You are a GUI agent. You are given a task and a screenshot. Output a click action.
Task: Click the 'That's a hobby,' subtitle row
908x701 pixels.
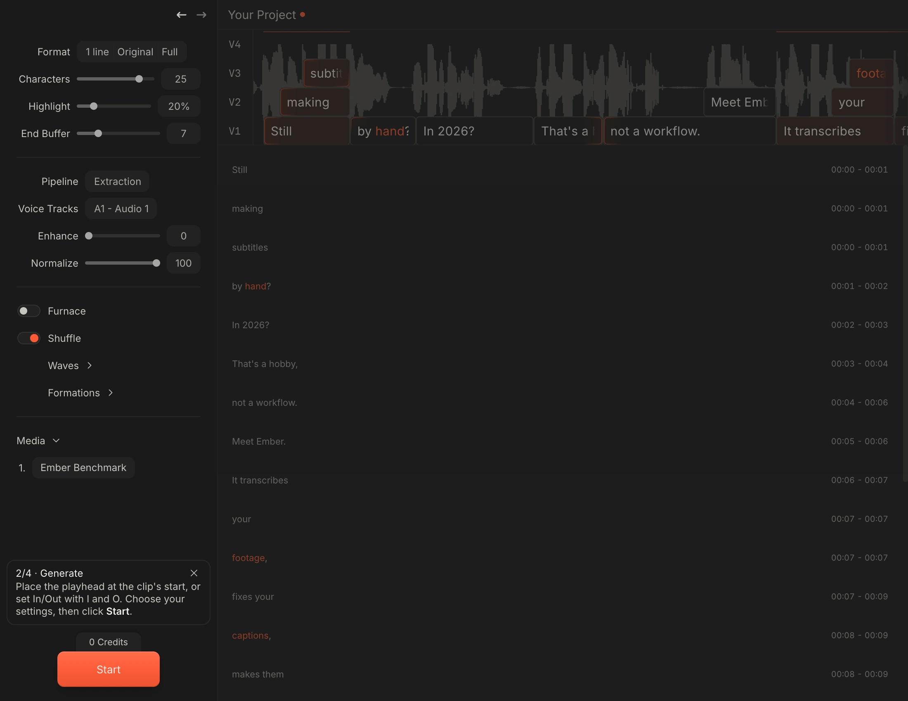click(x=560, y=364)
